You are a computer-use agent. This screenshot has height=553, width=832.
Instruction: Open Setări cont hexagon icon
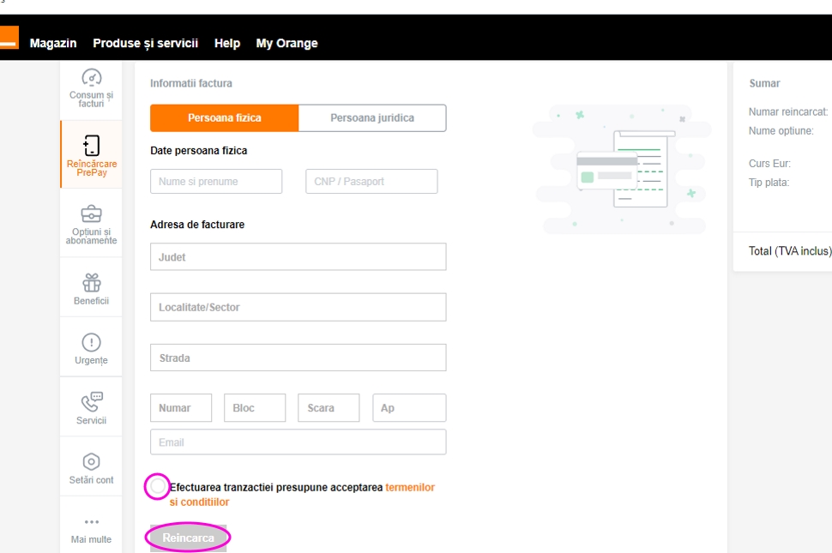click(91, 462)
